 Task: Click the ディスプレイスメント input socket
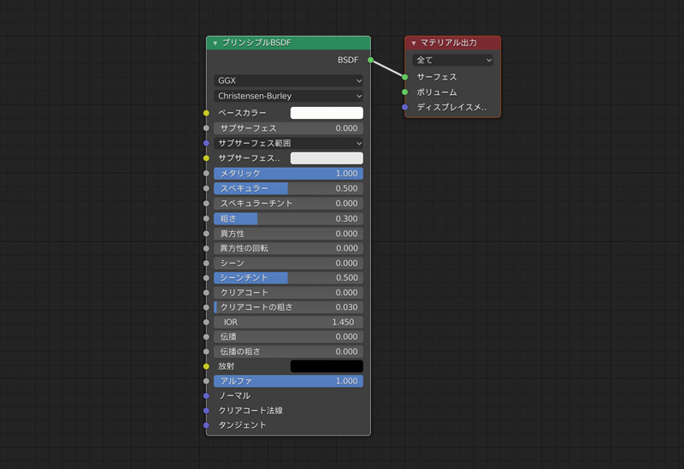coord(405,108)
